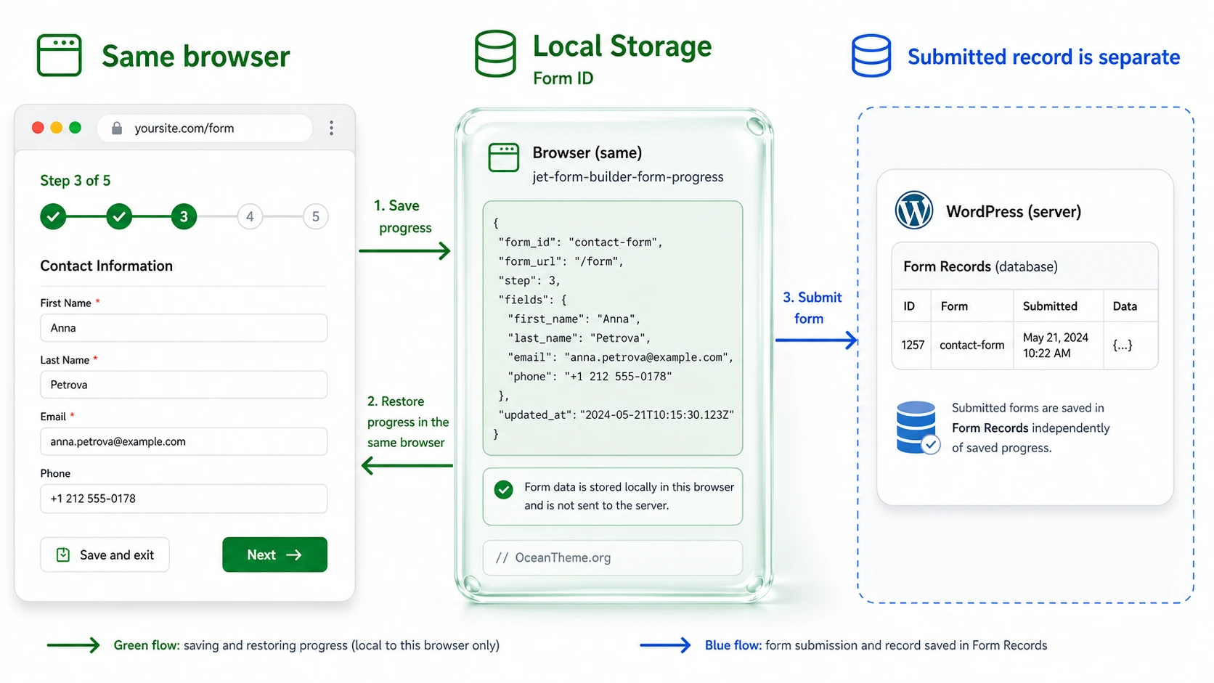Click the "phone" JSON line
Screen dimensions: 1214x683
point(590,377)
